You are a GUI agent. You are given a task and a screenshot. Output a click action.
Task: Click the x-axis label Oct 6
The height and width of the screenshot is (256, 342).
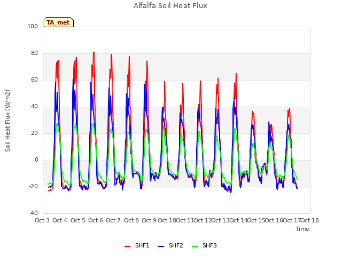tap(96, 220)
